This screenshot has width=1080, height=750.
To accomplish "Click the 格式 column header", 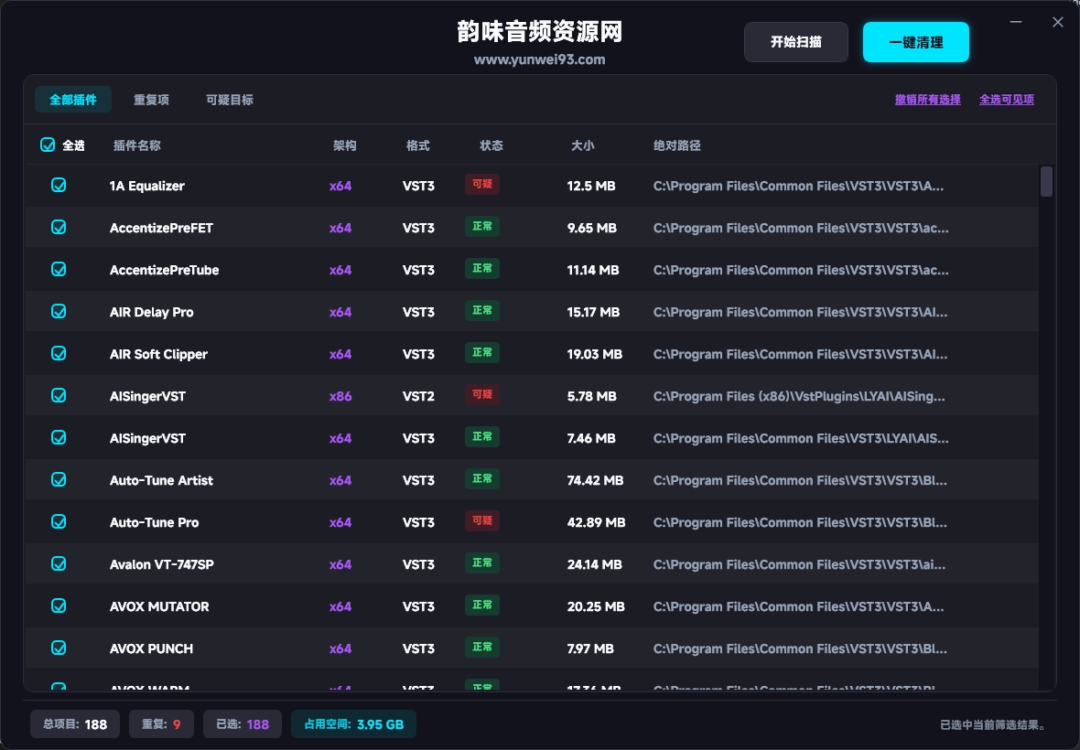I will tap(418, 145).
